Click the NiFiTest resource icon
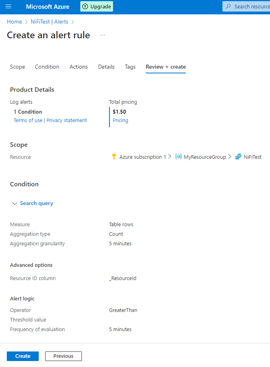 coord(238,157)
